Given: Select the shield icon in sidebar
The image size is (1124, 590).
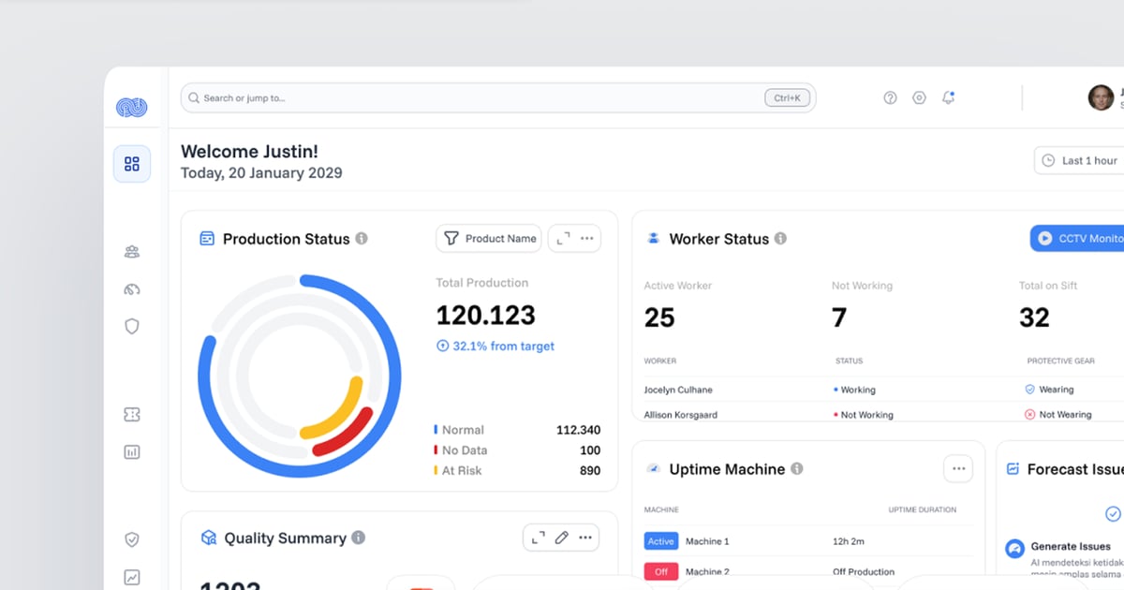Looking at the screenshot, I should pyautogui.click(x=132, y=326).
